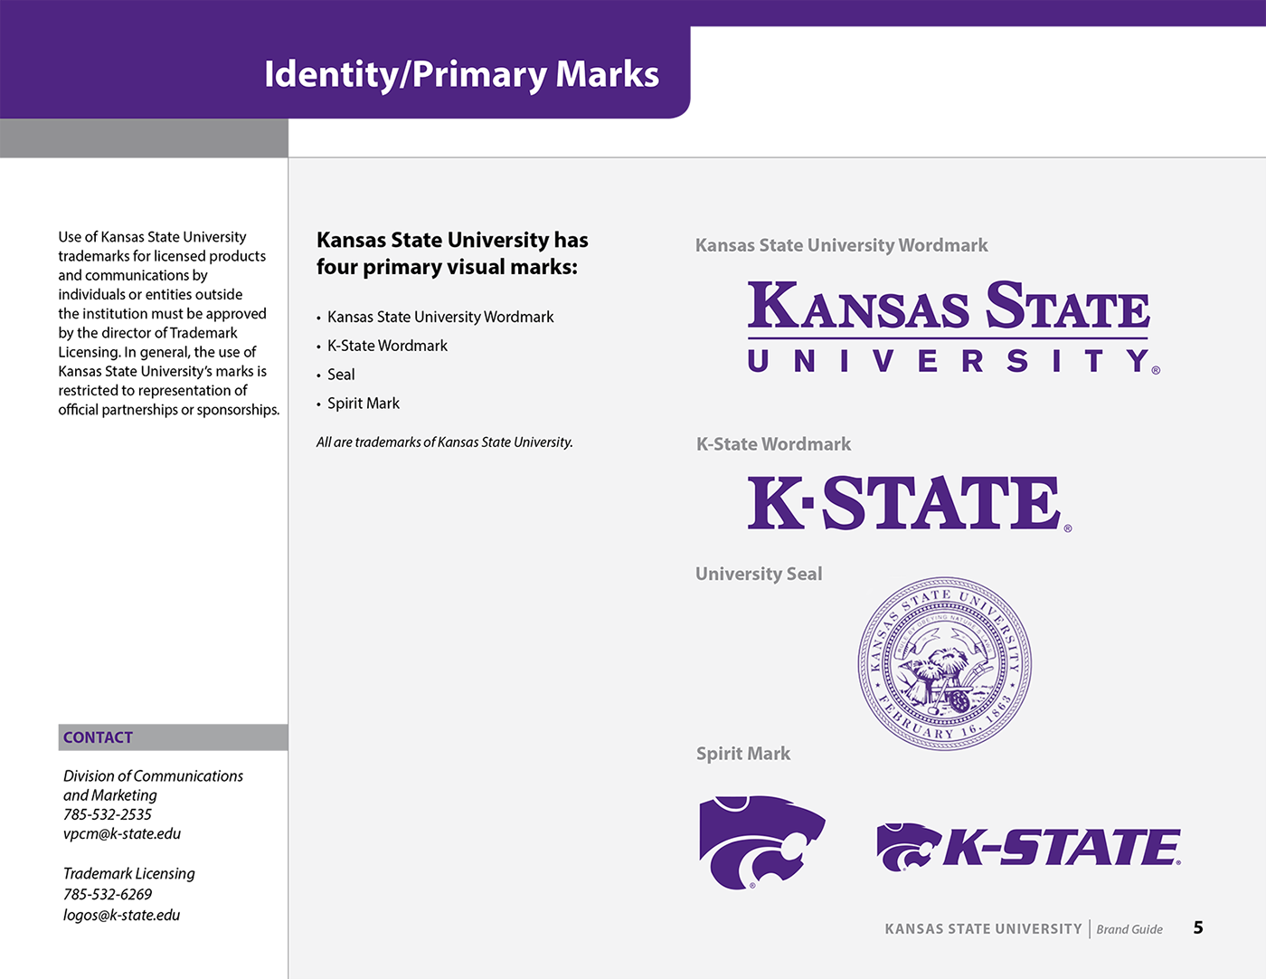Viewport: 1266px width, 979px height.
Task: Select the bullet next to Spirit Mark
Action: click(318, 404)
